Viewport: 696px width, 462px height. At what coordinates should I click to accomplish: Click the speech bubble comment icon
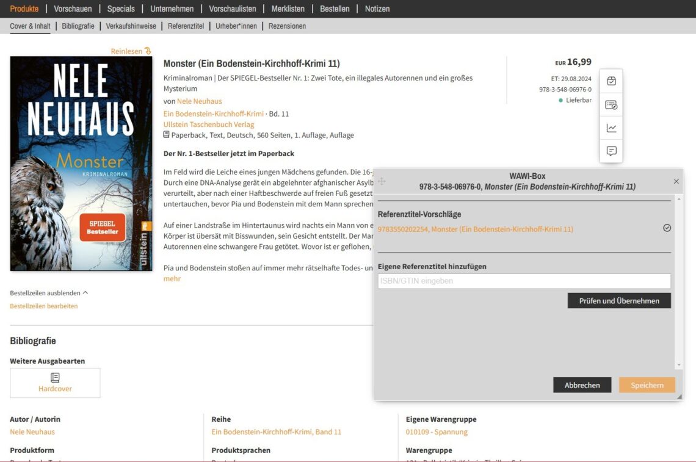pyautogui.click(x=611, y=151)
